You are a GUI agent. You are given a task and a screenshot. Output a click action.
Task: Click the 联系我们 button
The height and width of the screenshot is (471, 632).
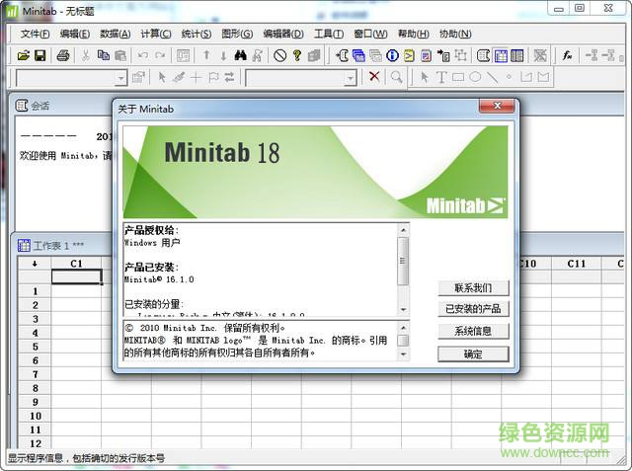[x=473, y=287]
